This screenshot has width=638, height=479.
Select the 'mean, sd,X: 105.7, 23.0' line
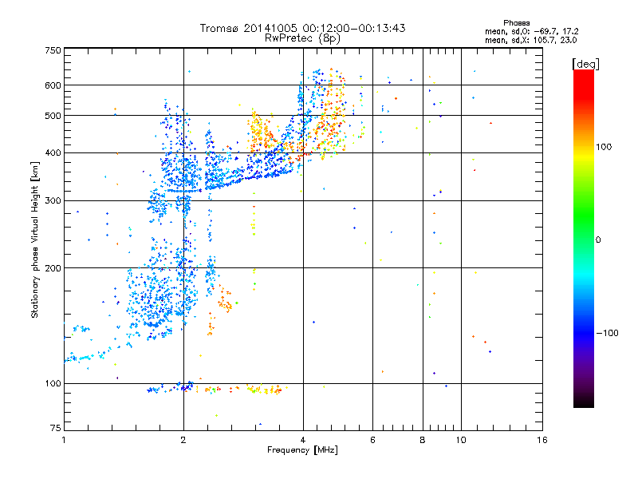530,41
